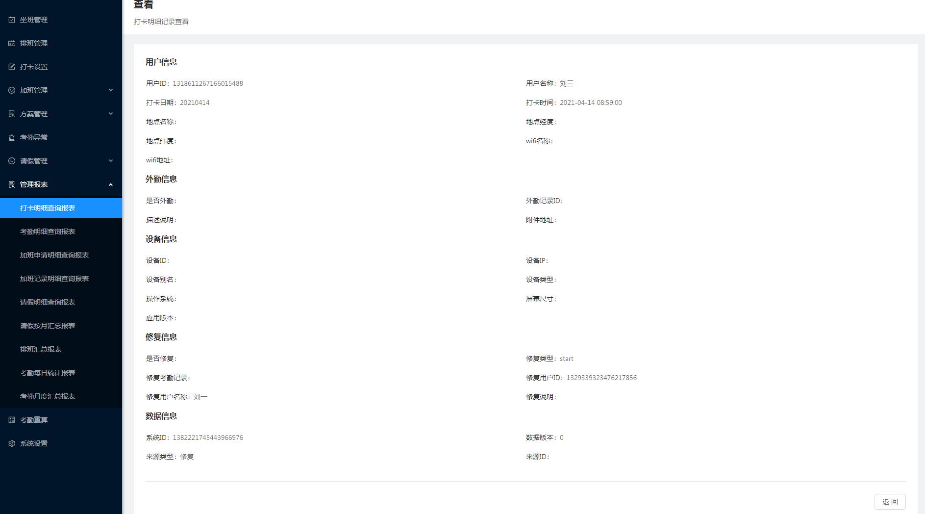Screen dimensions: 925x514
Task: Expand the 方案管理 submenu chevron
Action: pos(111,114)
